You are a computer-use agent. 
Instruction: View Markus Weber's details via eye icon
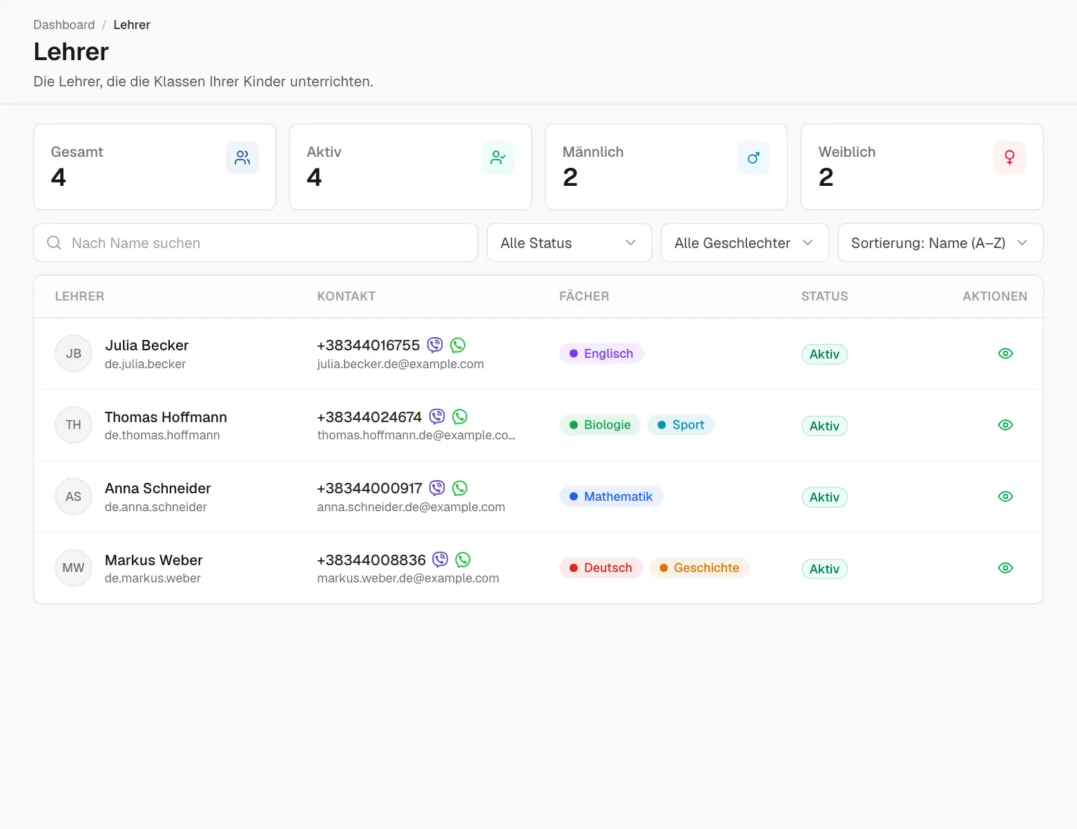(x=1005, y=568)
